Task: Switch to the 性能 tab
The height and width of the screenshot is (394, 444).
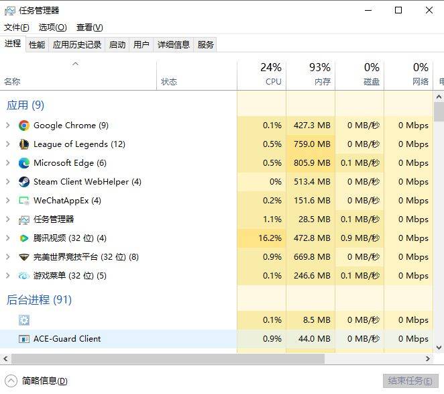Action: click(x=37, y=45)
